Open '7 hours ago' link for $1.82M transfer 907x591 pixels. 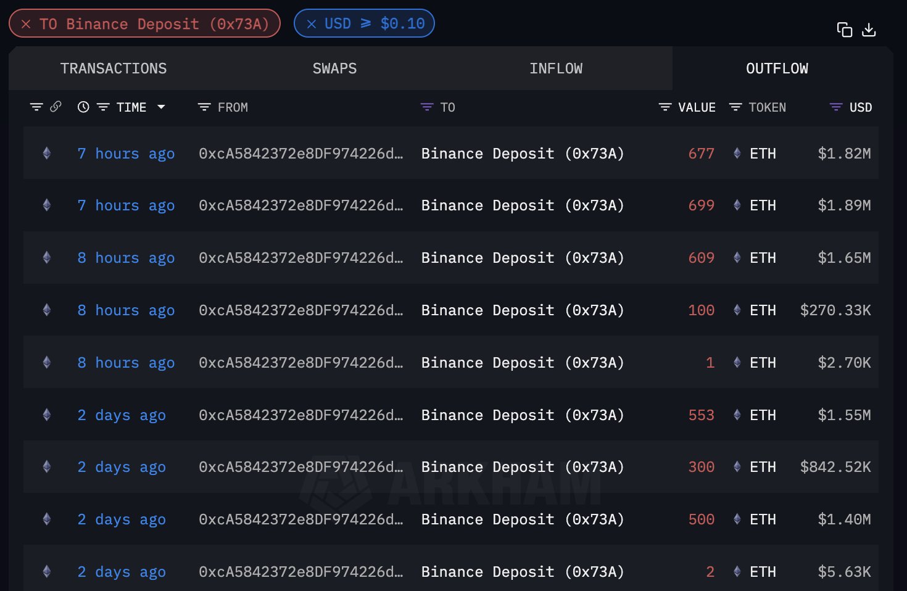click(126, 154)
